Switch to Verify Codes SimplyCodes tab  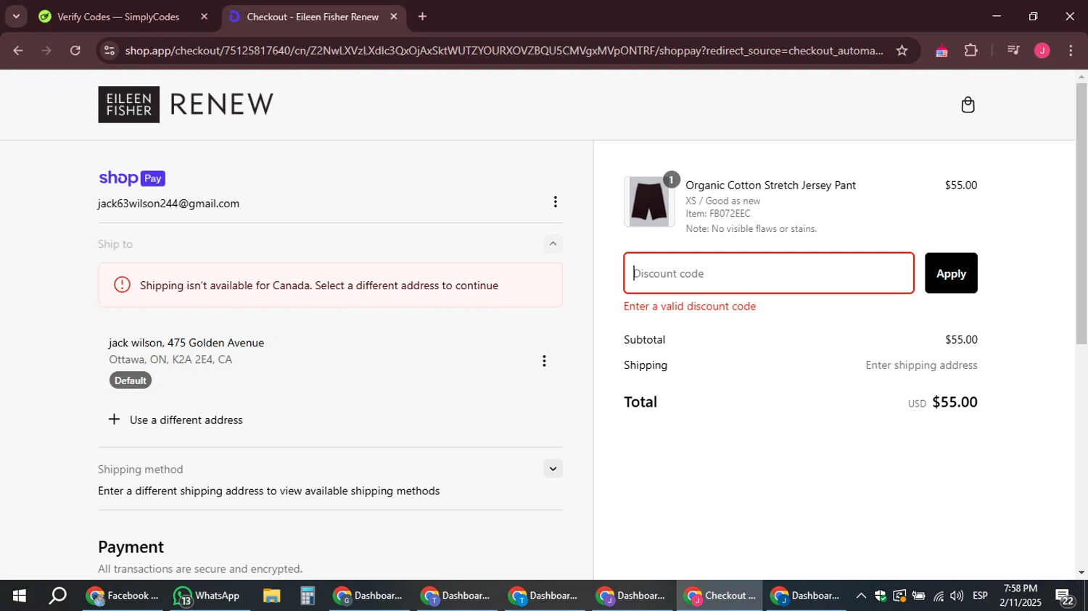[118, 17]
